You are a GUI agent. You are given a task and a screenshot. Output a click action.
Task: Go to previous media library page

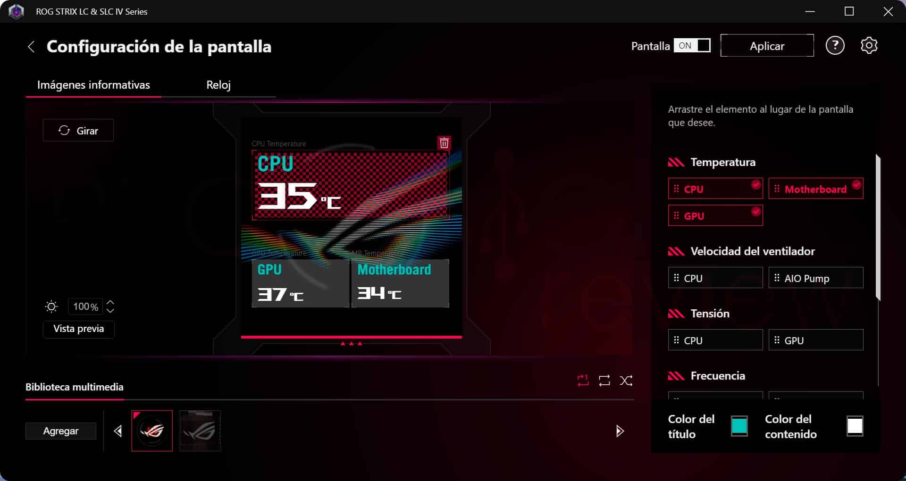(118, 431)
